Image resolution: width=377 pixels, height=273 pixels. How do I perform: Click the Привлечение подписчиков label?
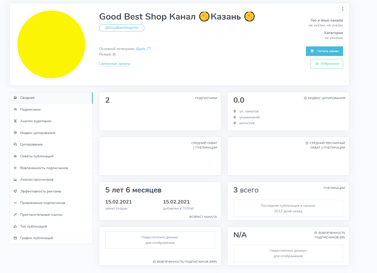click(43, 203)
